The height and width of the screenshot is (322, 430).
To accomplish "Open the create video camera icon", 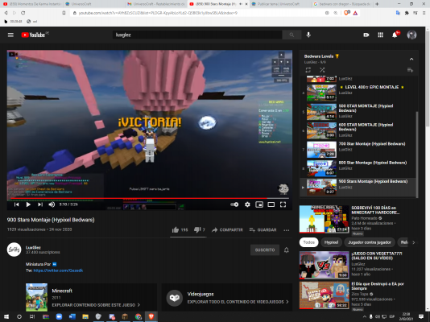I will [x=366, y=35].
